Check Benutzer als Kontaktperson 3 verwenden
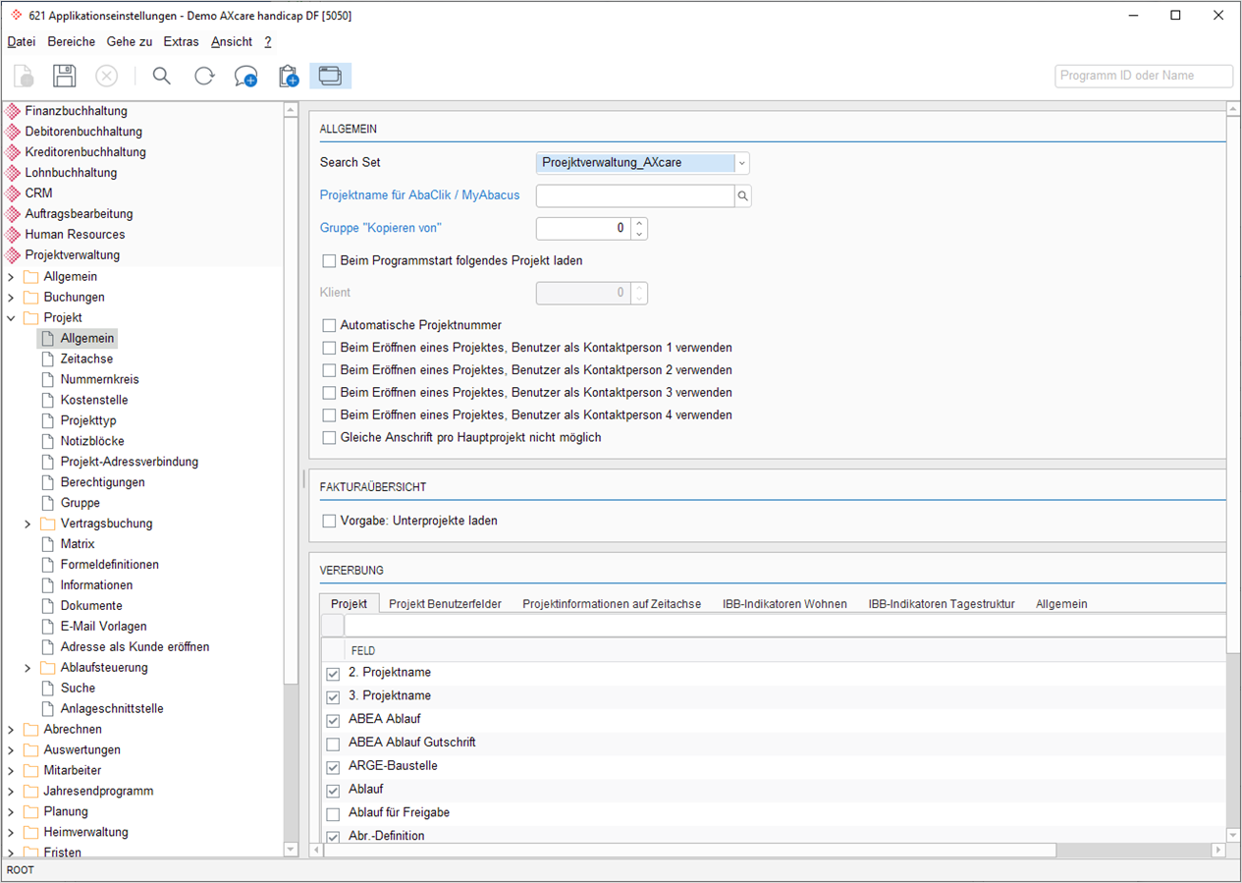Screen dimensions: 1242x883 [330, 393]
